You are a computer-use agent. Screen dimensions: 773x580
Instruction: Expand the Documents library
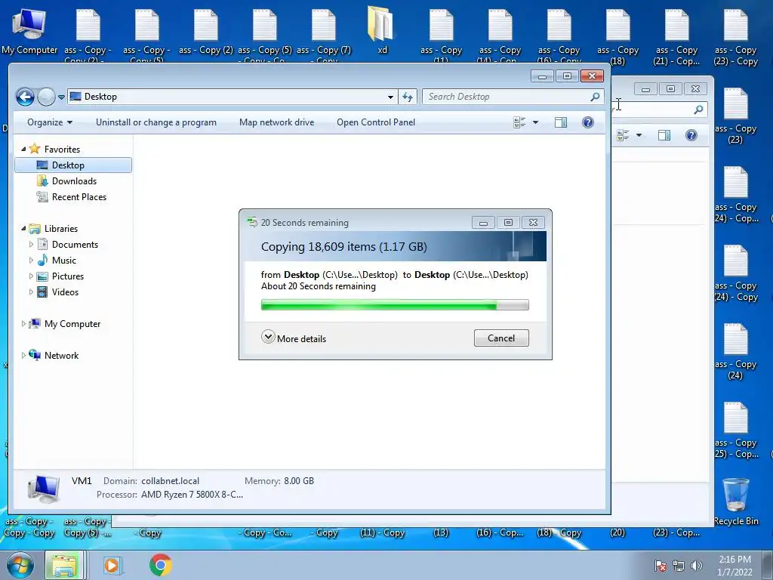point(31,244)
